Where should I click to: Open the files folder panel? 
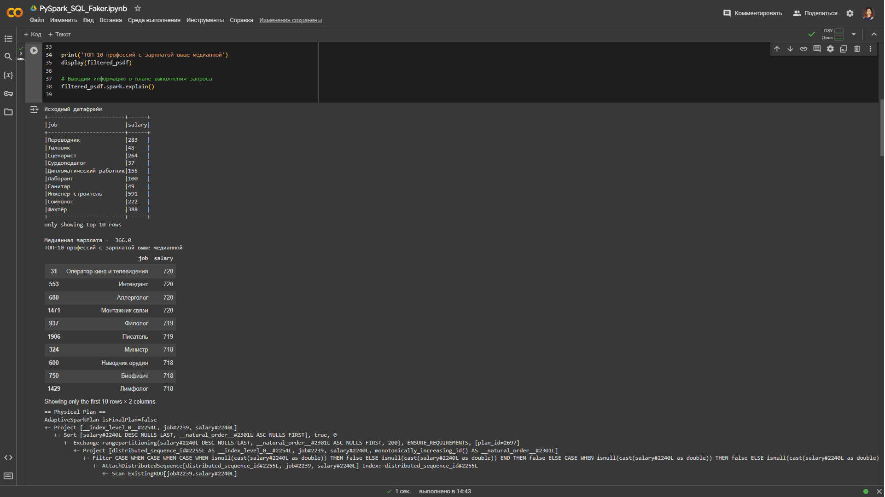pyautogui.click(x=8, y=112)
